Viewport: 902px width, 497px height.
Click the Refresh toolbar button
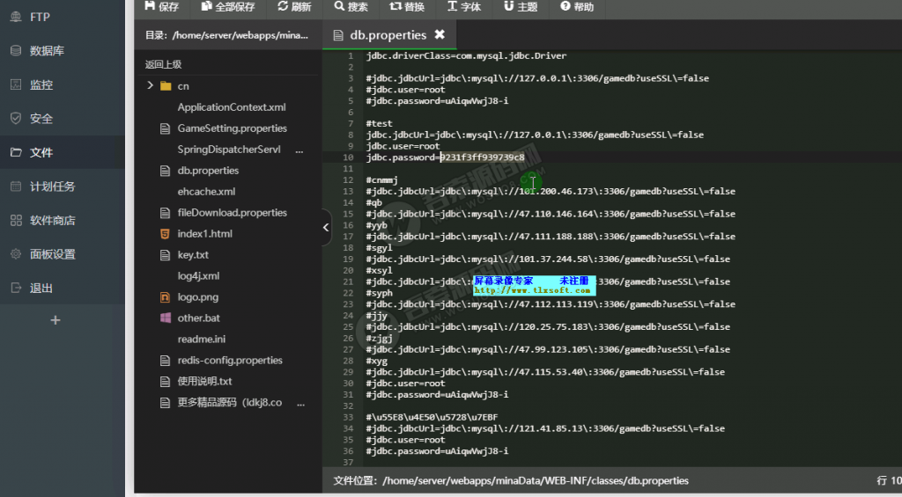(x=294, y=7)
